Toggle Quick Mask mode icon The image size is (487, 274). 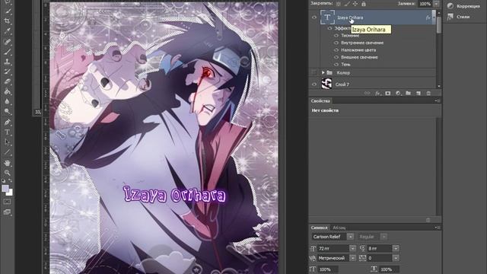click(x=7, y=202)
